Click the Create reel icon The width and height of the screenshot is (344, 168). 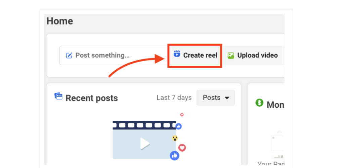(x=177, y=54)
